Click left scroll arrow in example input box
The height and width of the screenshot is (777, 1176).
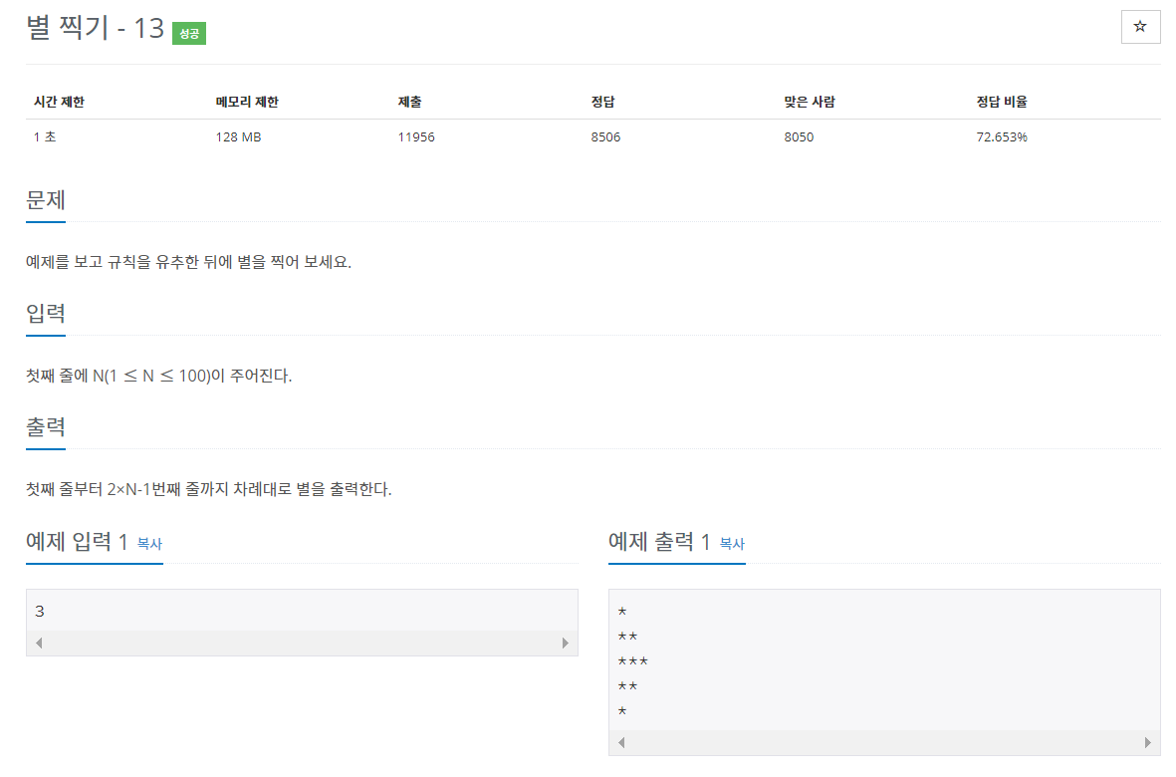coord(39,643)
